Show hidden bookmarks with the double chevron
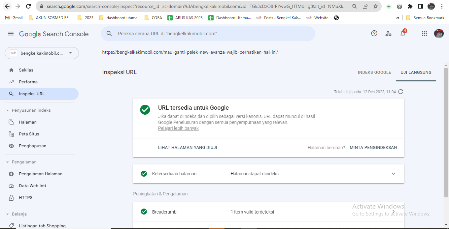 click(398, 18)
